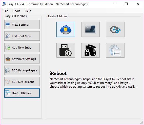Open the File menu
The height and width of the screenshot is (125, 144).
pyautogui.click(x=6, y=11)
